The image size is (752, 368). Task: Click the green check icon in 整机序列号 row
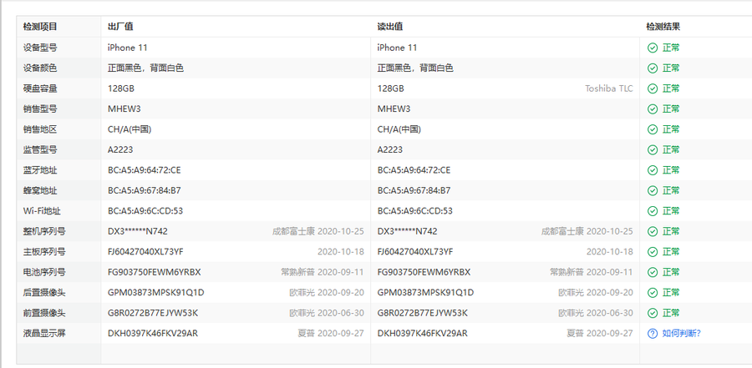pos(653,231)
